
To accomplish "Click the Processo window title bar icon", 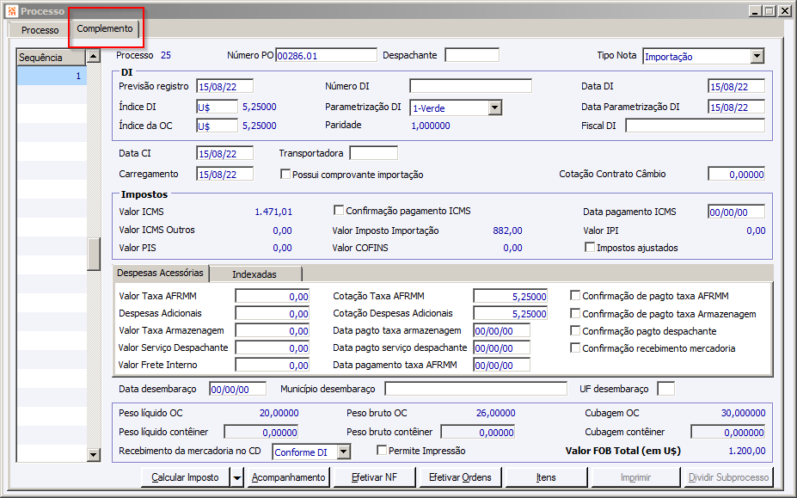I will pos(10,11).
